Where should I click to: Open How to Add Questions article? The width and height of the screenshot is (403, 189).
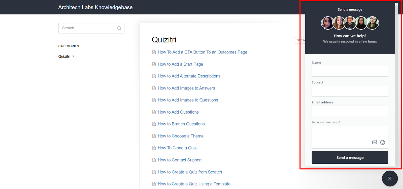[178, 112]
